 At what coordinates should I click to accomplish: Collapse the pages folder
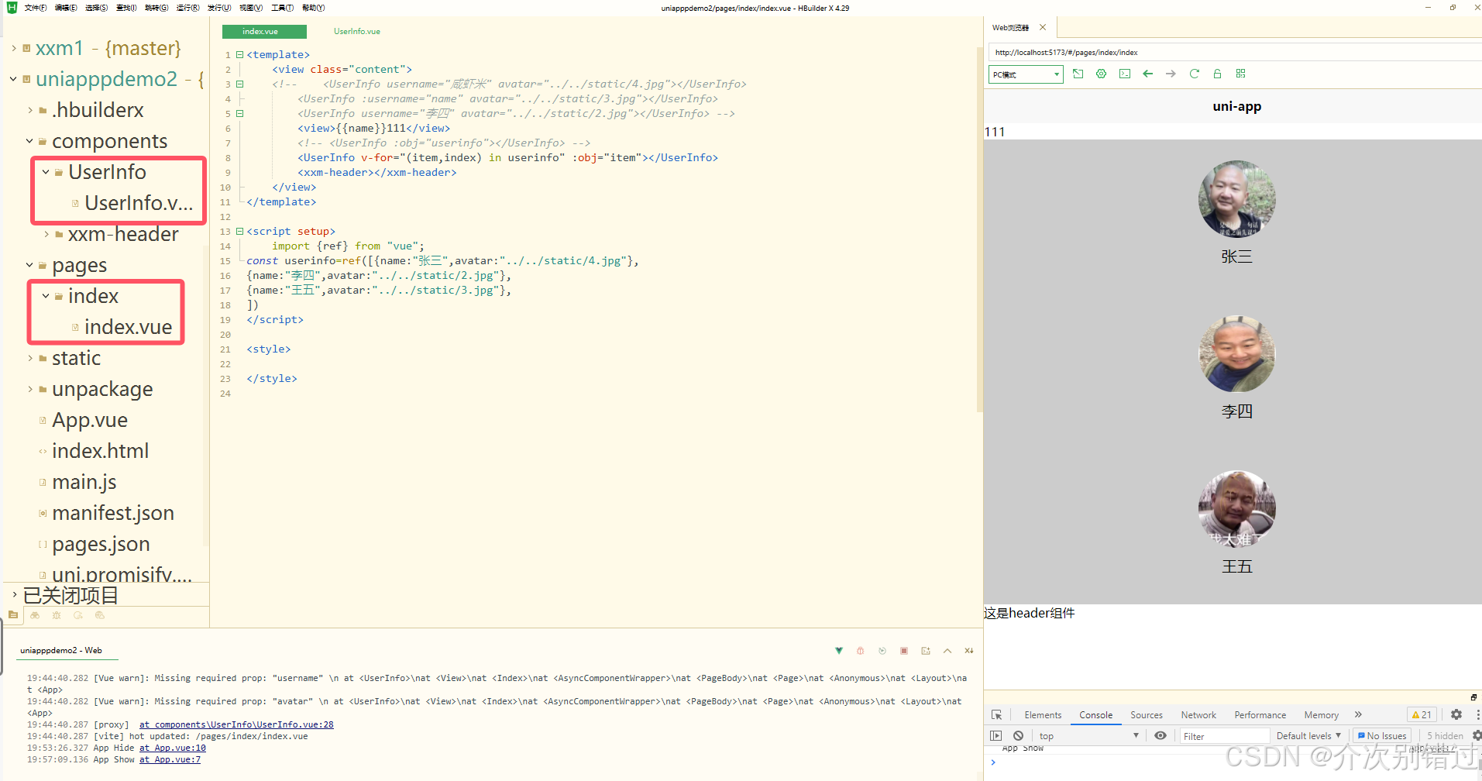tap(30, 265)
